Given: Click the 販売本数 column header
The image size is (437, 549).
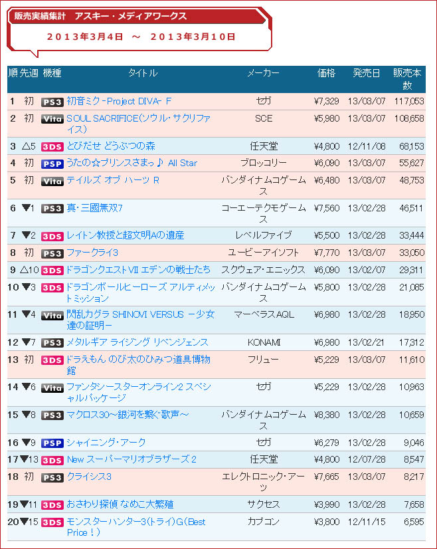Looking at the screenshot, I should 407,79.
